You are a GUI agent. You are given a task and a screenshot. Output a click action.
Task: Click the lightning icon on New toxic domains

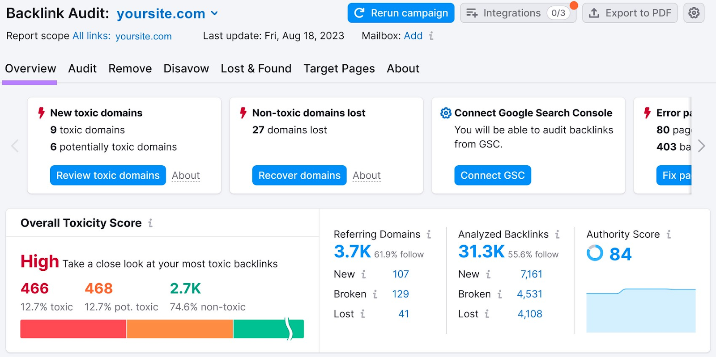click(41, 113)
